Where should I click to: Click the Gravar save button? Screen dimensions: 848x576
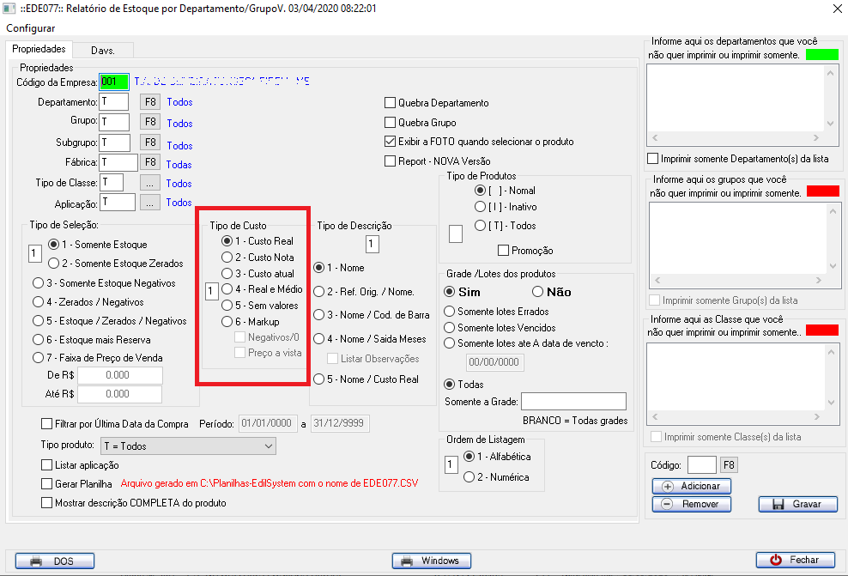[x=797, y=504]
